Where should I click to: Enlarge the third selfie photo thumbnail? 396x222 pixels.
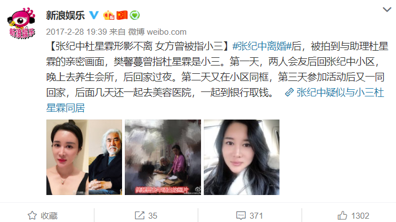(x=242, y=157)
